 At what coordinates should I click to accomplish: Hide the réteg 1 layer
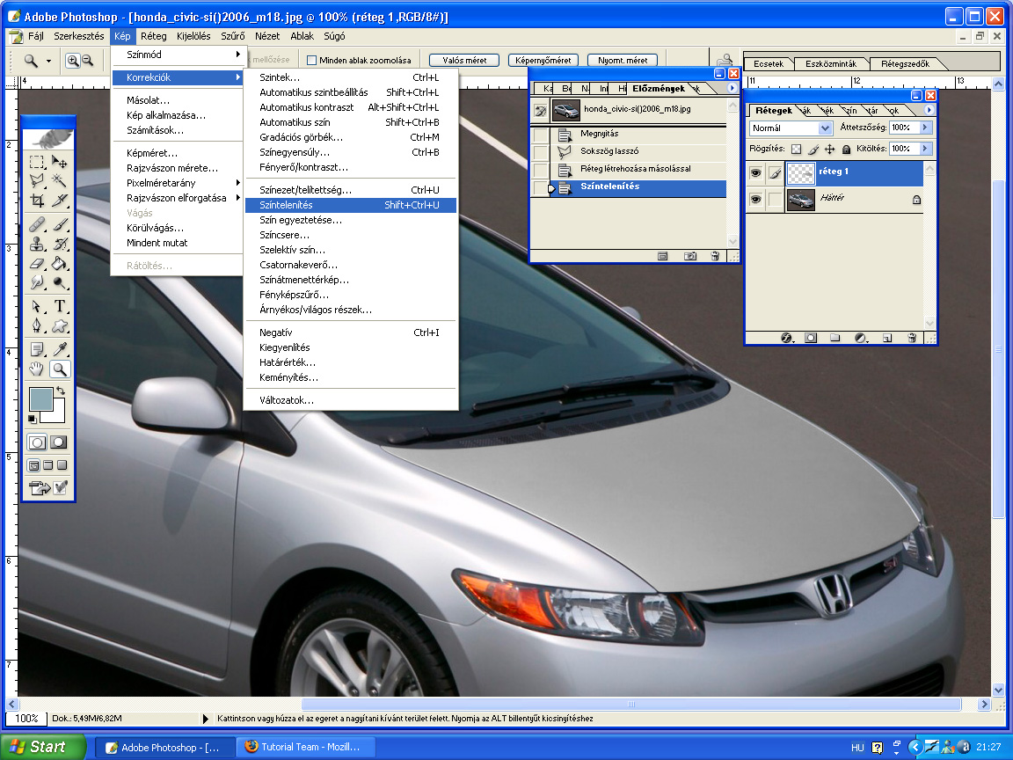755,173
